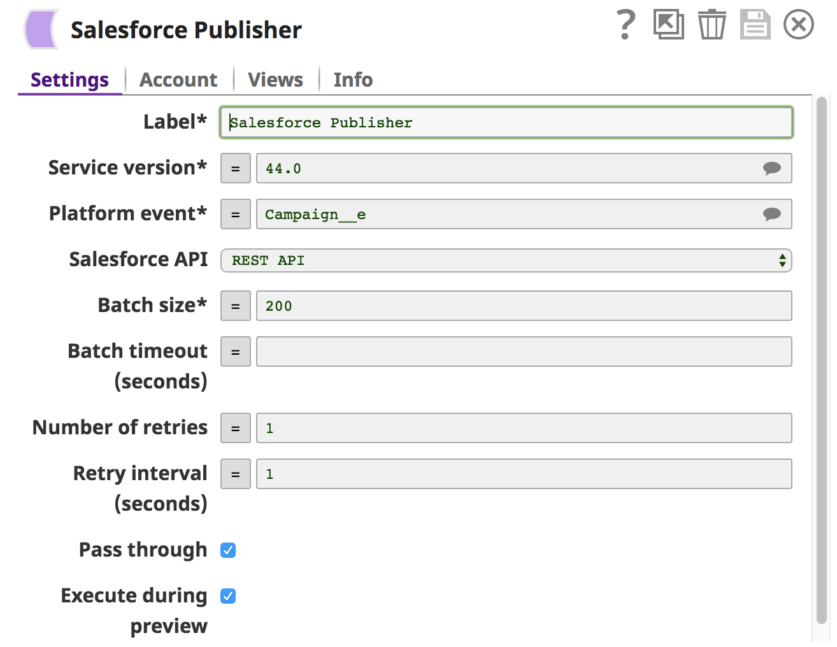
Task: Click the purple snap shape icon
Action: (x=41, y=29)
